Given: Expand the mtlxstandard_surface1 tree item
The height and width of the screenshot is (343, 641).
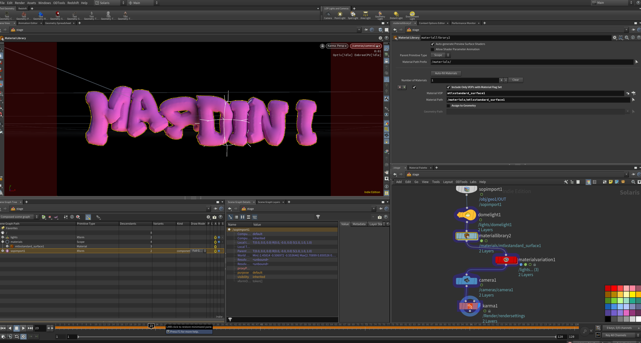Looking at the screenshot, I should (7, 246).
